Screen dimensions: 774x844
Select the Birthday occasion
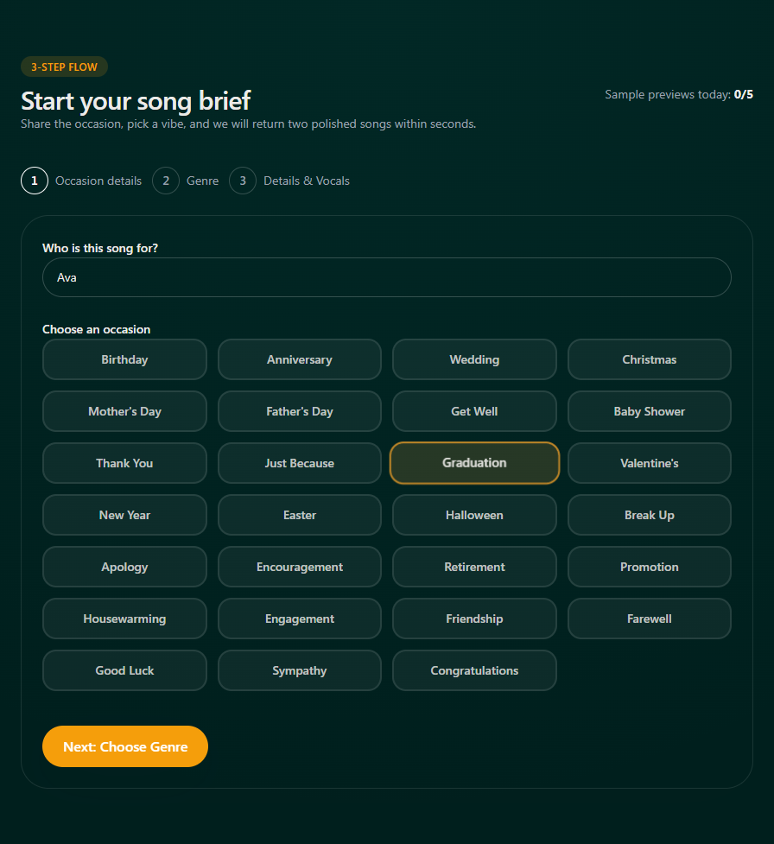pyautogui.click(x=124, y=359)
